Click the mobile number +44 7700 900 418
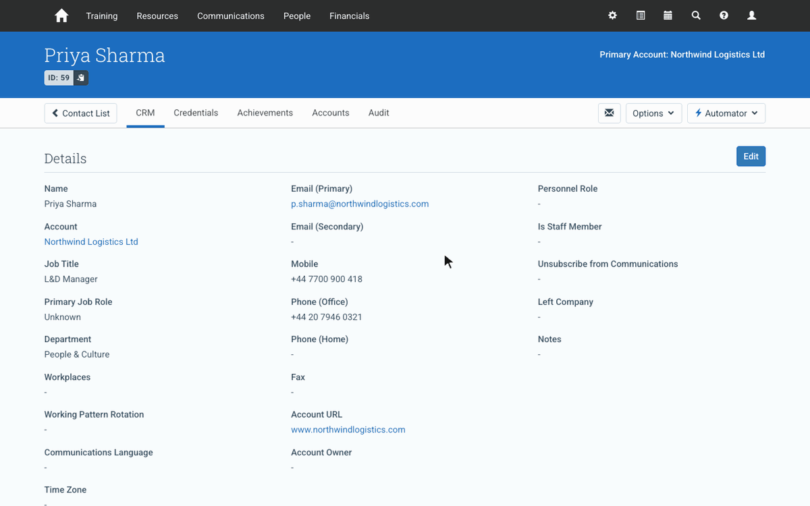 (327, 279)
